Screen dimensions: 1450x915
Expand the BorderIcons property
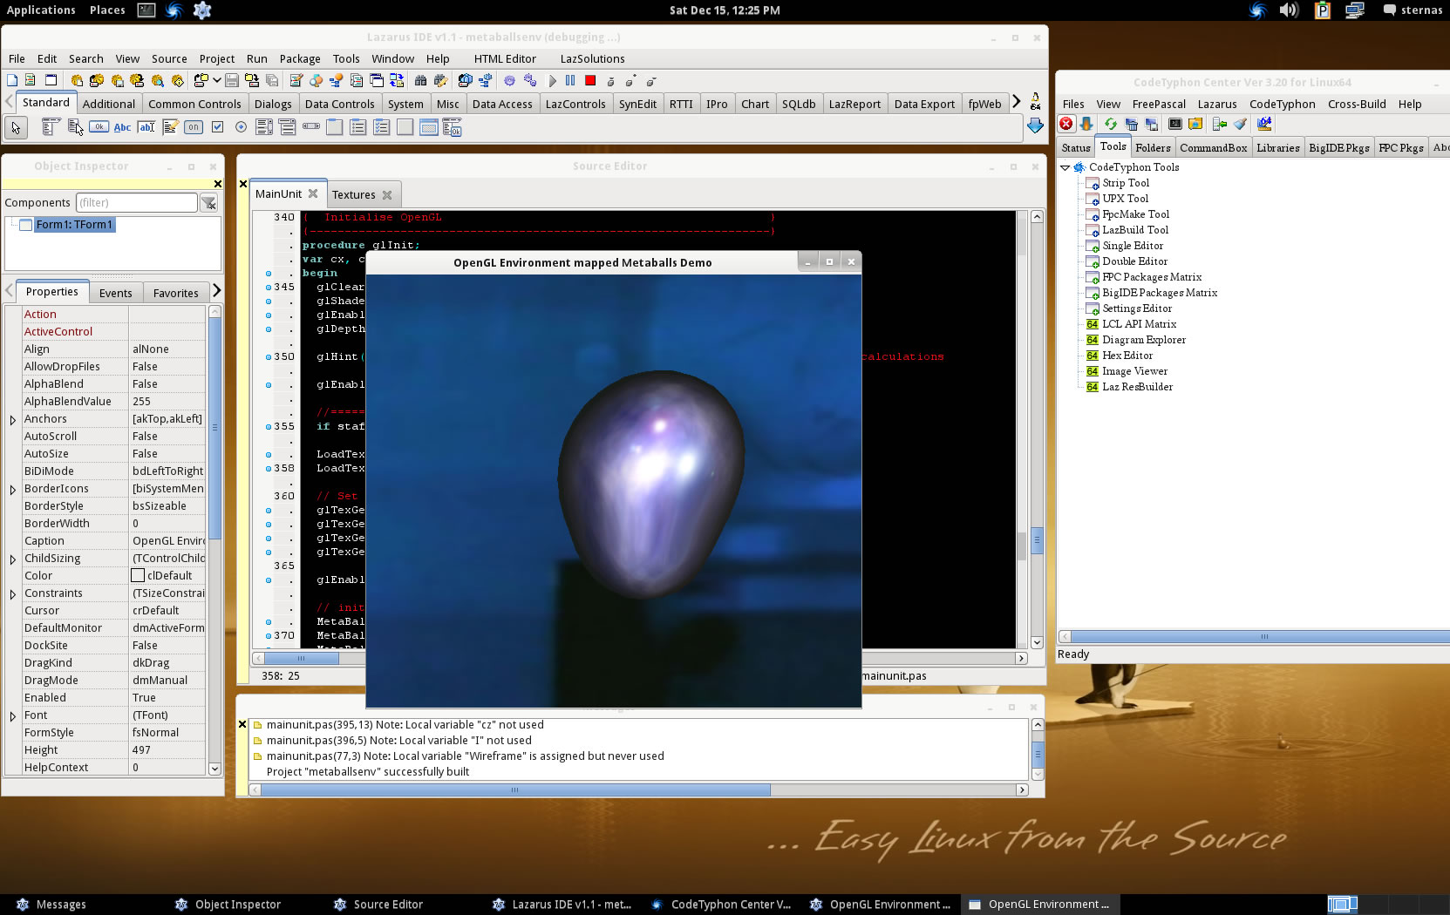click(x=13, y=490)
